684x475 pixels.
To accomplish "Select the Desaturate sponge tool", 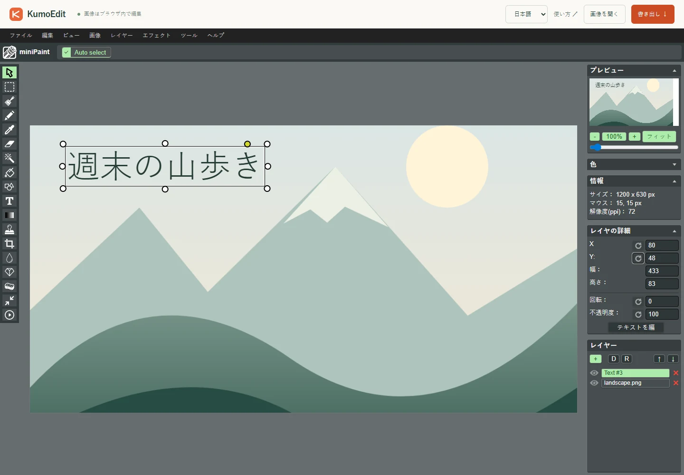I will 9,286.
